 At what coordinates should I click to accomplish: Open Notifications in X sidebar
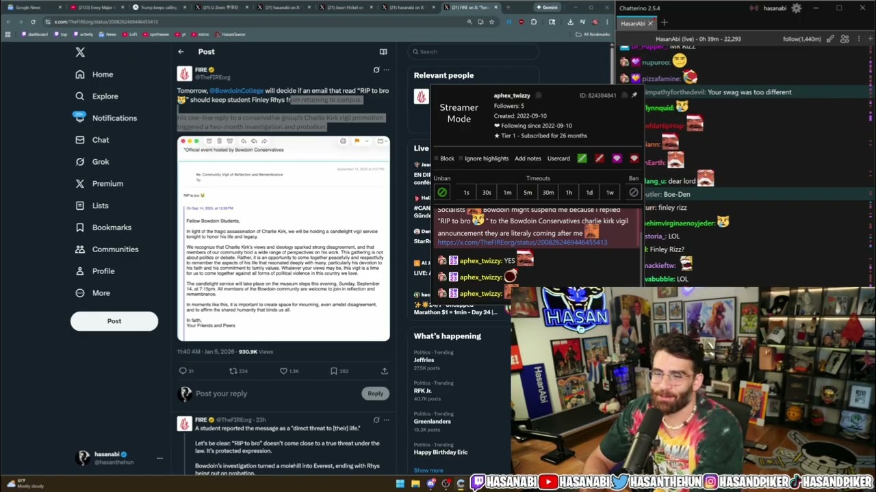click(106, 118)
